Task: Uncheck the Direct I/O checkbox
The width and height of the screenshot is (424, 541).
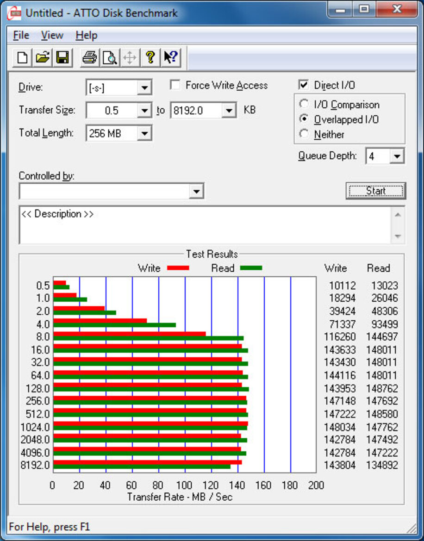Action: [x=303, y=85]
